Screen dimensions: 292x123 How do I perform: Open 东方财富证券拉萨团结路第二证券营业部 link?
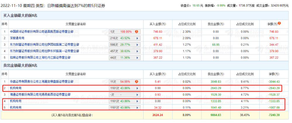click(x=44, y=45)
